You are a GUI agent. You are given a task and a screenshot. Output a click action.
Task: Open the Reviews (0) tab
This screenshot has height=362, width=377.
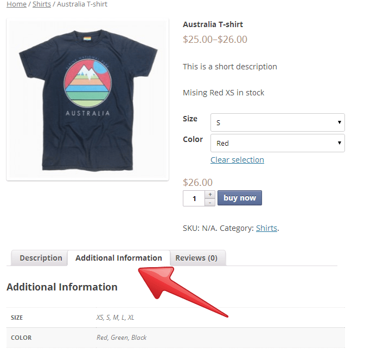[197, 258]
